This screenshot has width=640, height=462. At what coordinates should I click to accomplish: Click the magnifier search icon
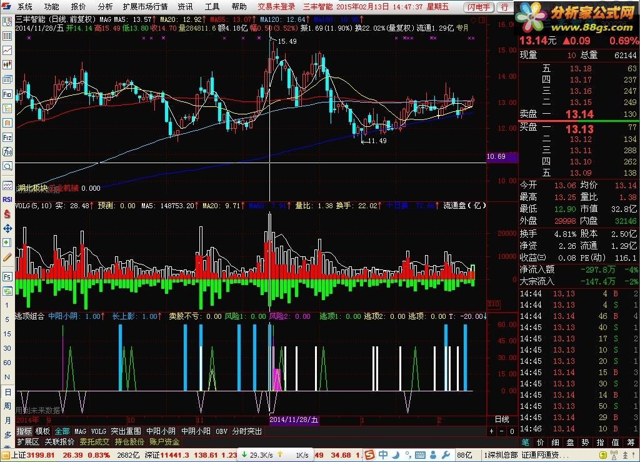[7, 166]
